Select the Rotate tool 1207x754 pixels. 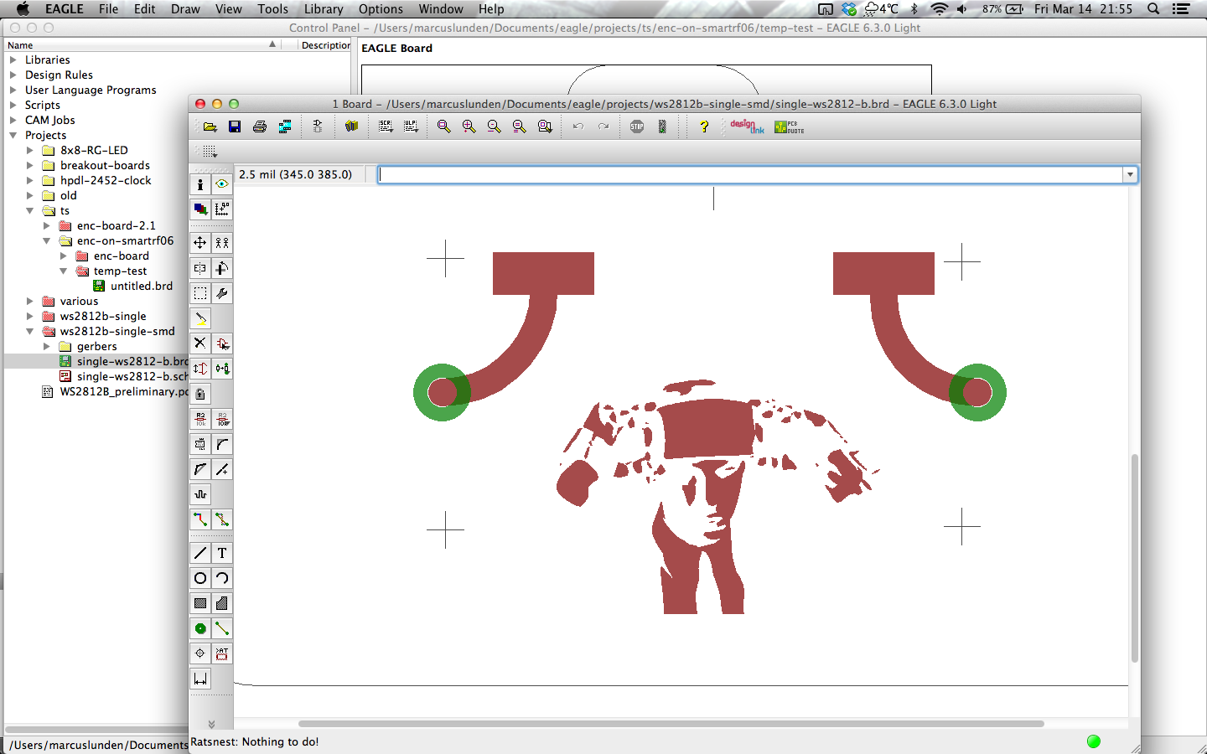coord(222,268)
